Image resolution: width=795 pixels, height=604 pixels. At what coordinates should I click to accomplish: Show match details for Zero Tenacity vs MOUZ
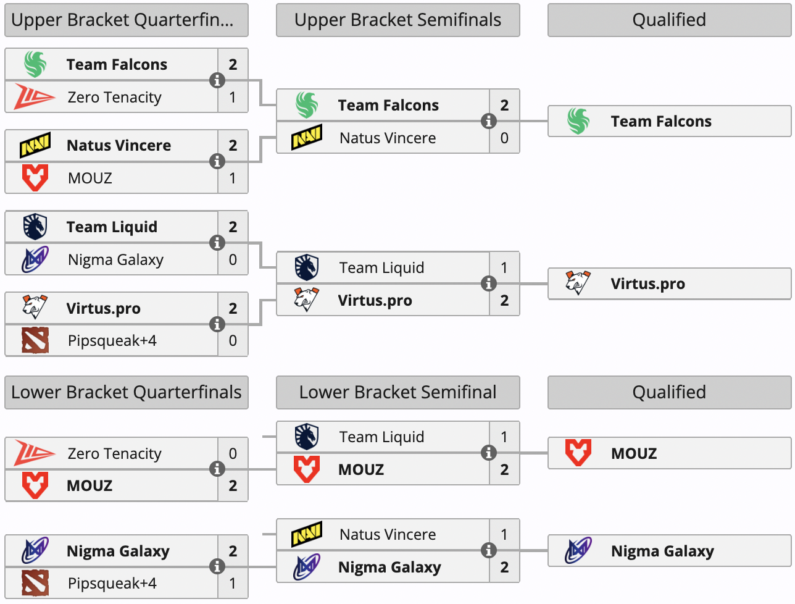point(217,469)
